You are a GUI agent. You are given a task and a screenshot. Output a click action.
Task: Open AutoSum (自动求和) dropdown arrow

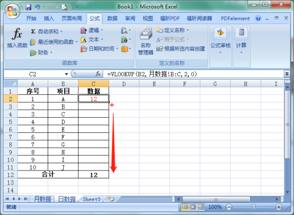pos(61,31)
